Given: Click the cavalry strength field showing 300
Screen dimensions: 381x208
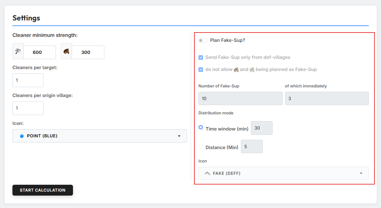Looking at the screenshot, I should 88,52.
